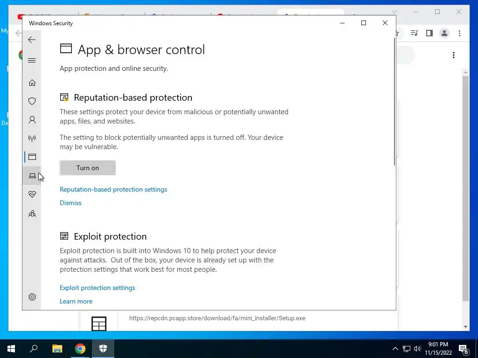478x358 pixels.
Task: Open Chrome media controls icon
Action: [x=414, y=33]
